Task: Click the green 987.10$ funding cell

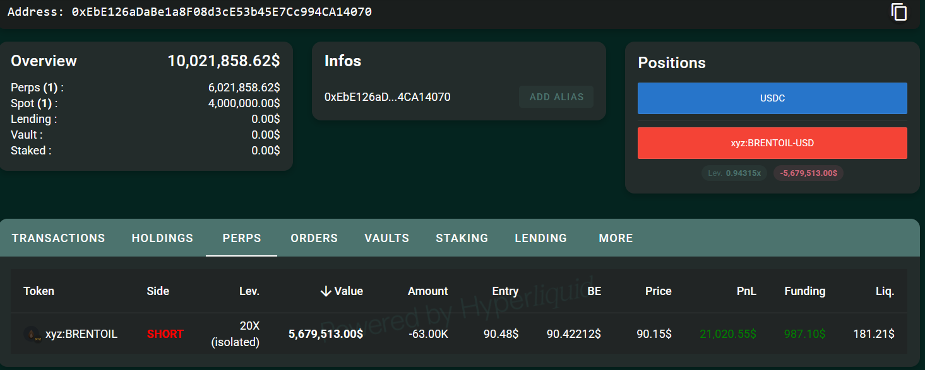Action: coord(805,334)
